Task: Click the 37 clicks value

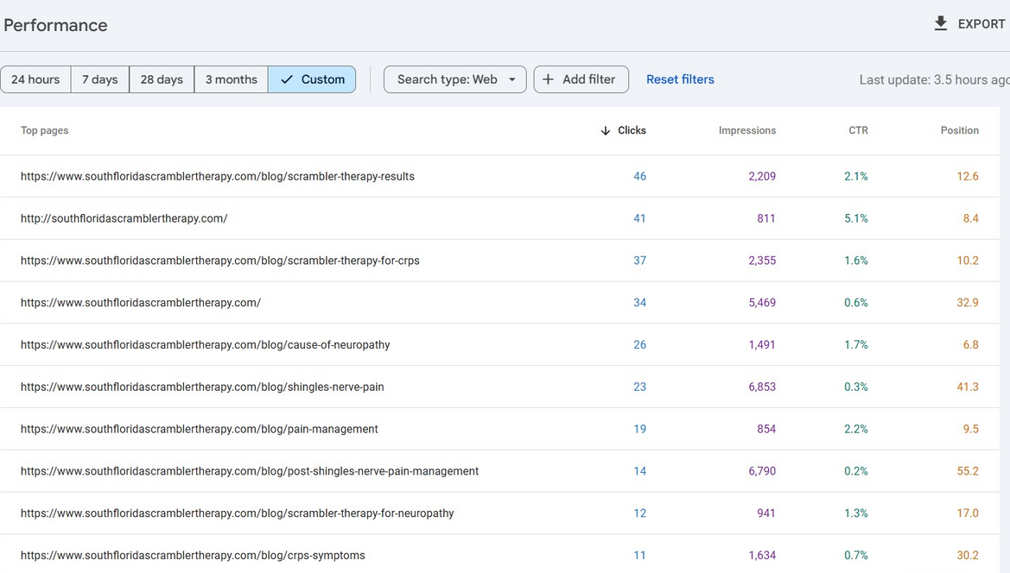Action: tap(639, 261)
